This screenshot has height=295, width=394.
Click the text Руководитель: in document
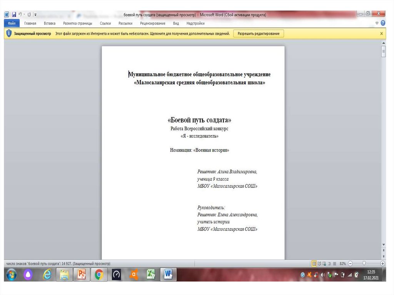pos(211,208)
